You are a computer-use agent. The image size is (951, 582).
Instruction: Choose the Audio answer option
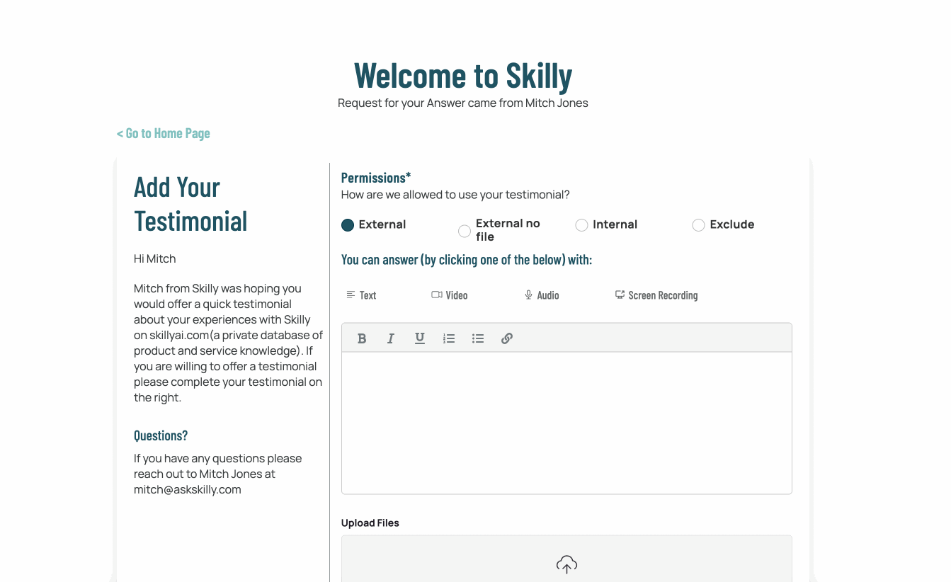tap(542, 295)
